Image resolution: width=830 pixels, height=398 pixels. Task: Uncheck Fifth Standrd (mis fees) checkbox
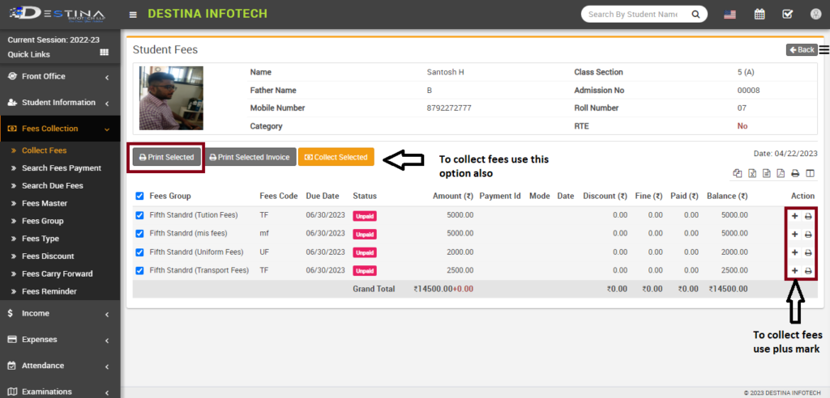pyautogui.click(x=139, y=234)
